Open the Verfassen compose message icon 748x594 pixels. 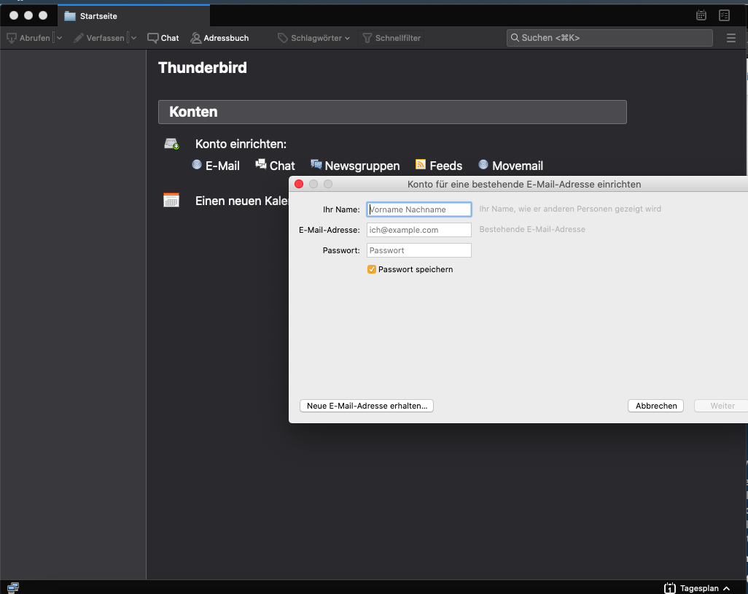[x=79, y=38]
